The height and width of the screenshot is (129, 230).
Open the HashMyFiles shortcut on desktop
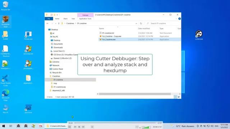(5, 51)
